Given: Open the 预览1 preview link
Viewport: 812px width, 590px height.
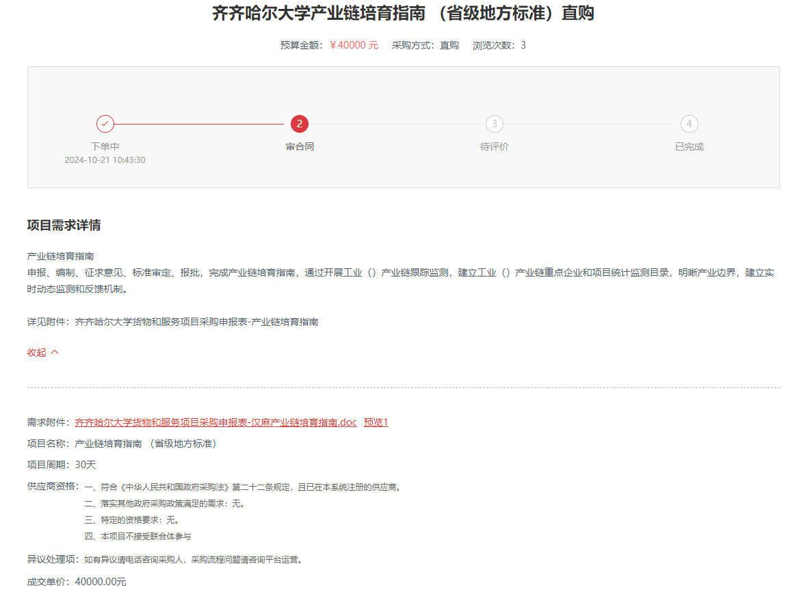Looking at the screenshot, I should [376, 422].
